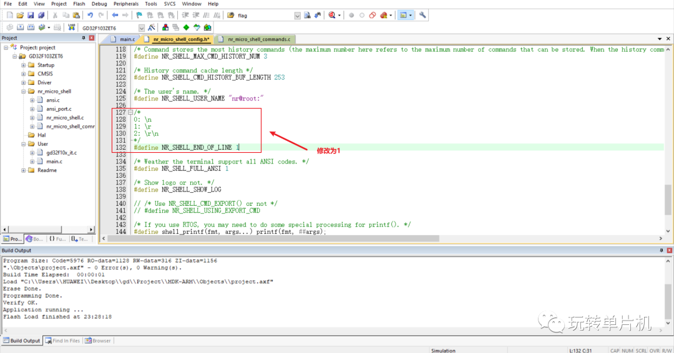Click the Project panel horizontal scrollbar
This screenshot has width=674, height=353.
point(36,230)
